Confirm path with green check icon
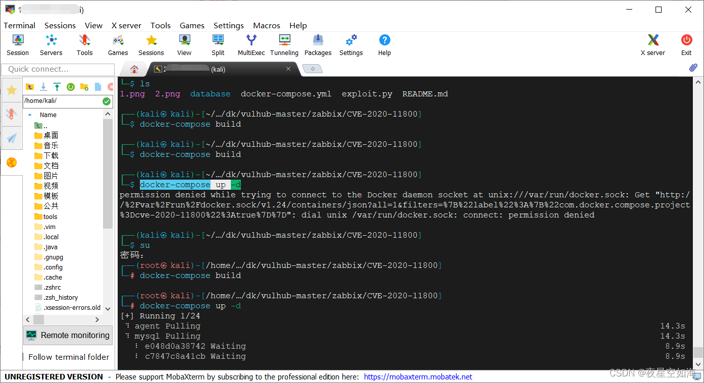The width and height of the screenshot is (704, 383). coord(107,101)
